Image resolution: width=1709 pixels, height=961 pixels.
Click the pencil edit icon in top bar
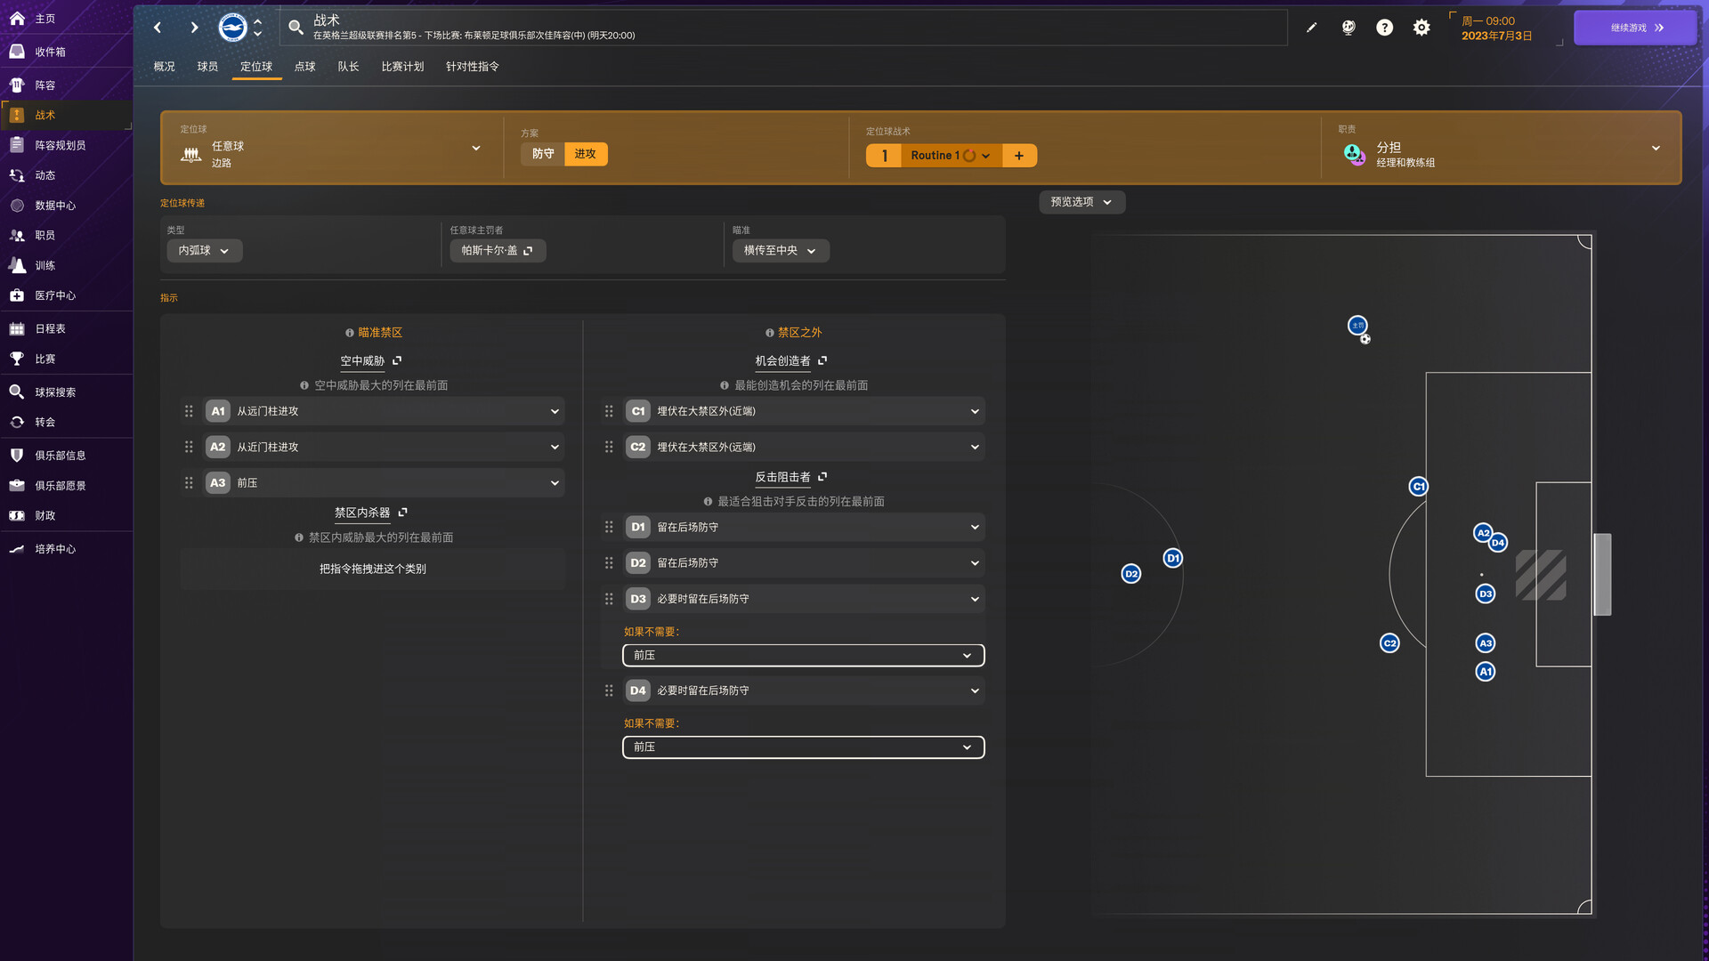1311,28
